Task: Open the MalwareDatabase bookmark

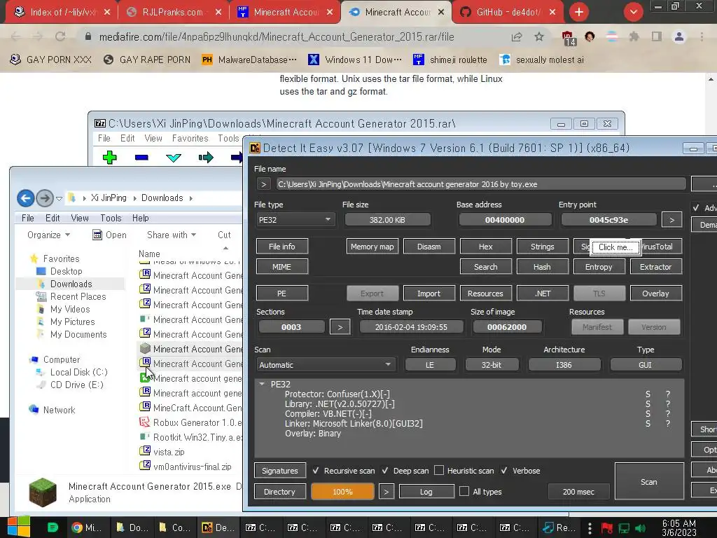Action: [249, 60]
